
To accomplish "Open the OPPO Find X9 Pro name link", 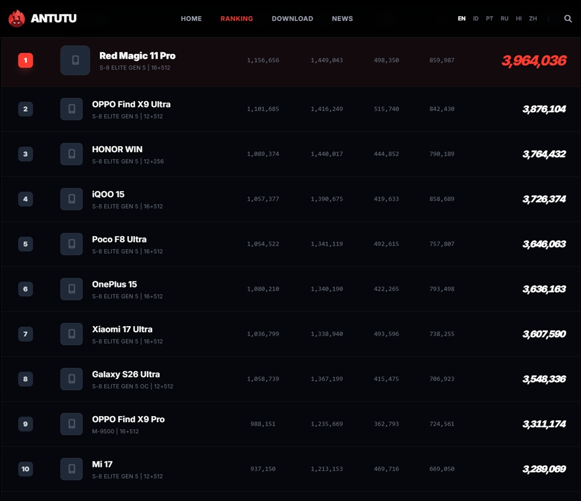I will [x=128, y=419].
